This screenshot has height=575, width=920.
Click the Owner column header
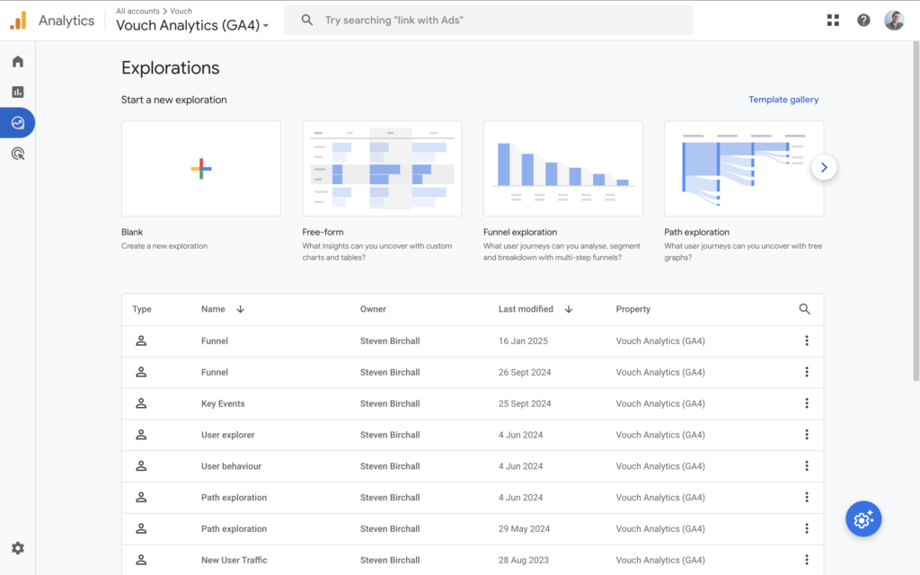[x=373, y=309]
